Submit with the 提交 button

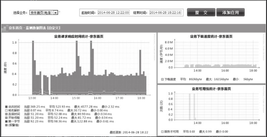(x=201, y=12)
